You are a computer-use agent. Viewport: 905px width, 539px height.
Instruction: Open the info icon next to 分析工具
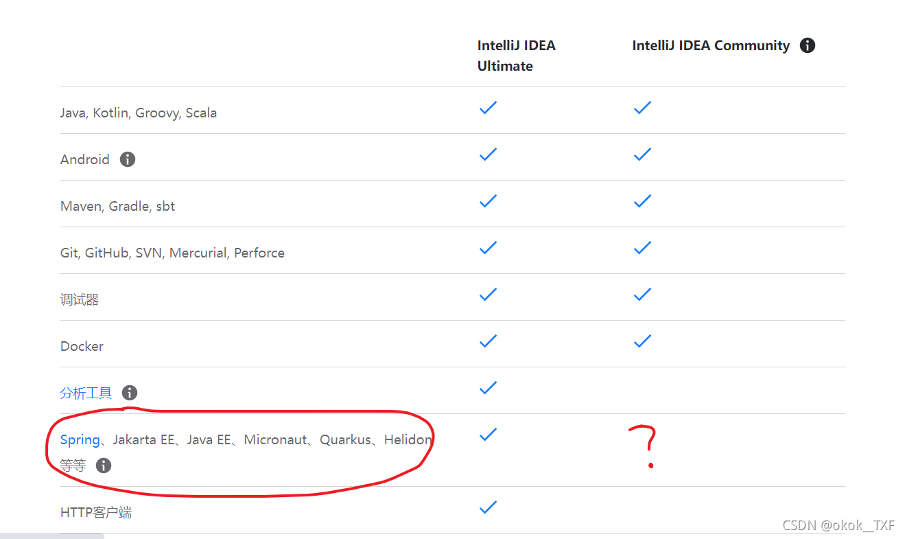pyautogui.click(x=130, y=393)
